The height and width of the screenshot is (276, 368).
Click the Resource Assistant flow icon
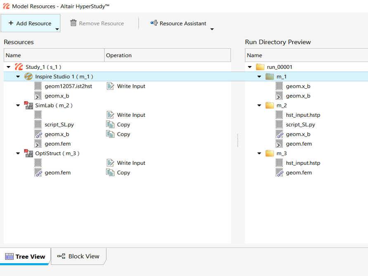tap(154, 23)
